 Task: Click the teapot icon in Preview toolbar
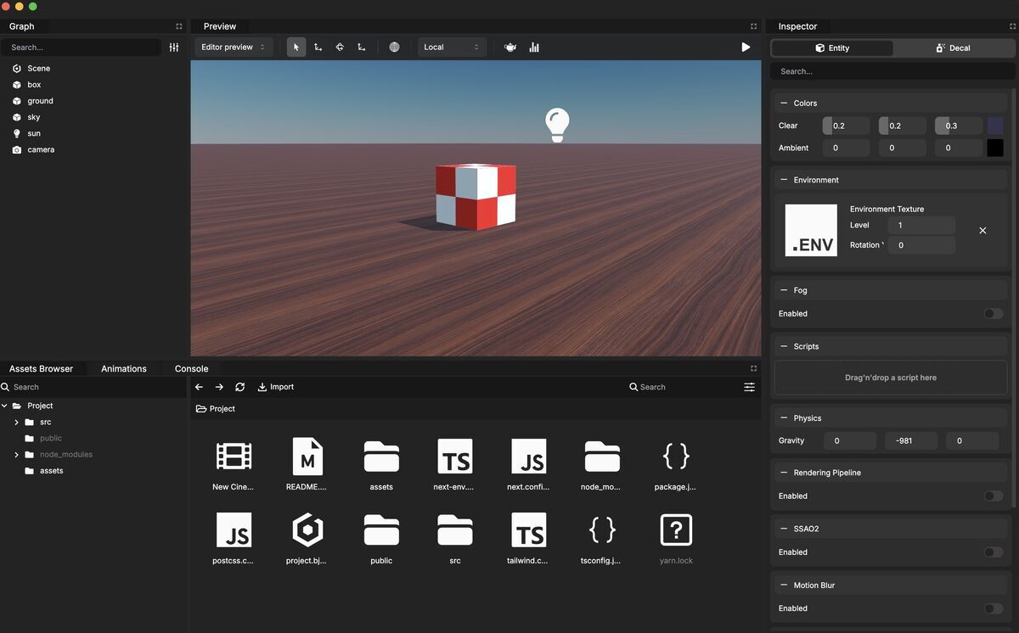(x=510, y=48)
